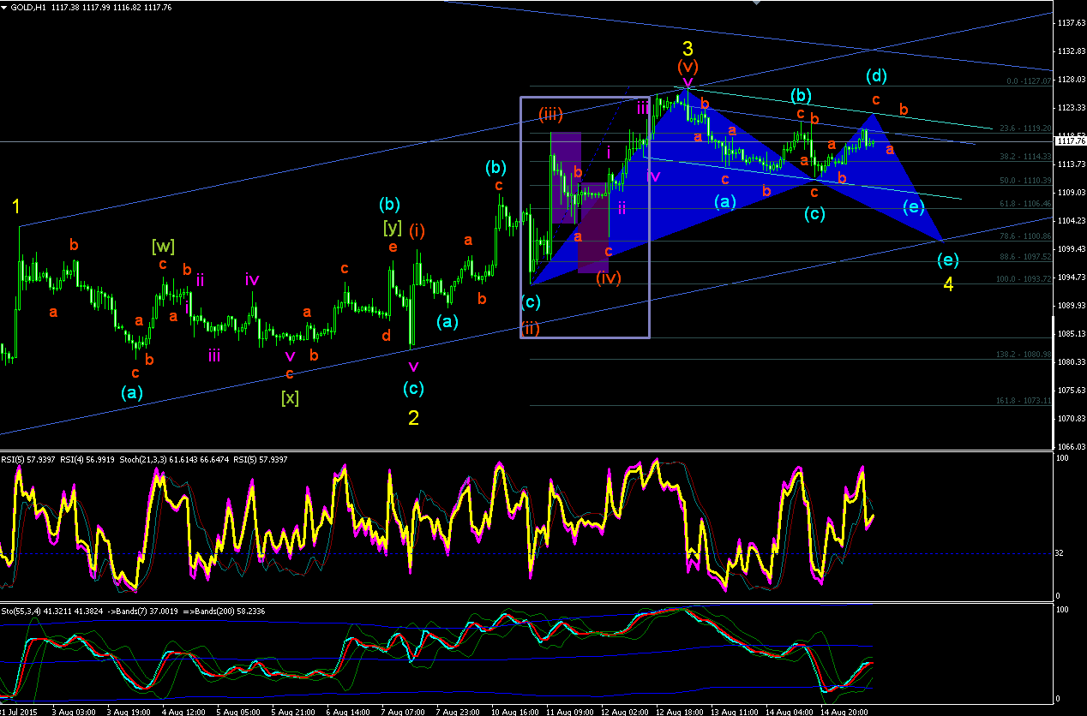The height and width of the screenshot is (716, 1087).
Task: Click the RSI(5) 57.9397 label at left
Action: (x=27, y=460)
